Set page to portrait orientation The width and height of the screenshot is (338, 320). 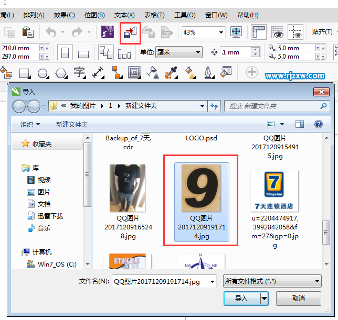click(x=65, y=52)
